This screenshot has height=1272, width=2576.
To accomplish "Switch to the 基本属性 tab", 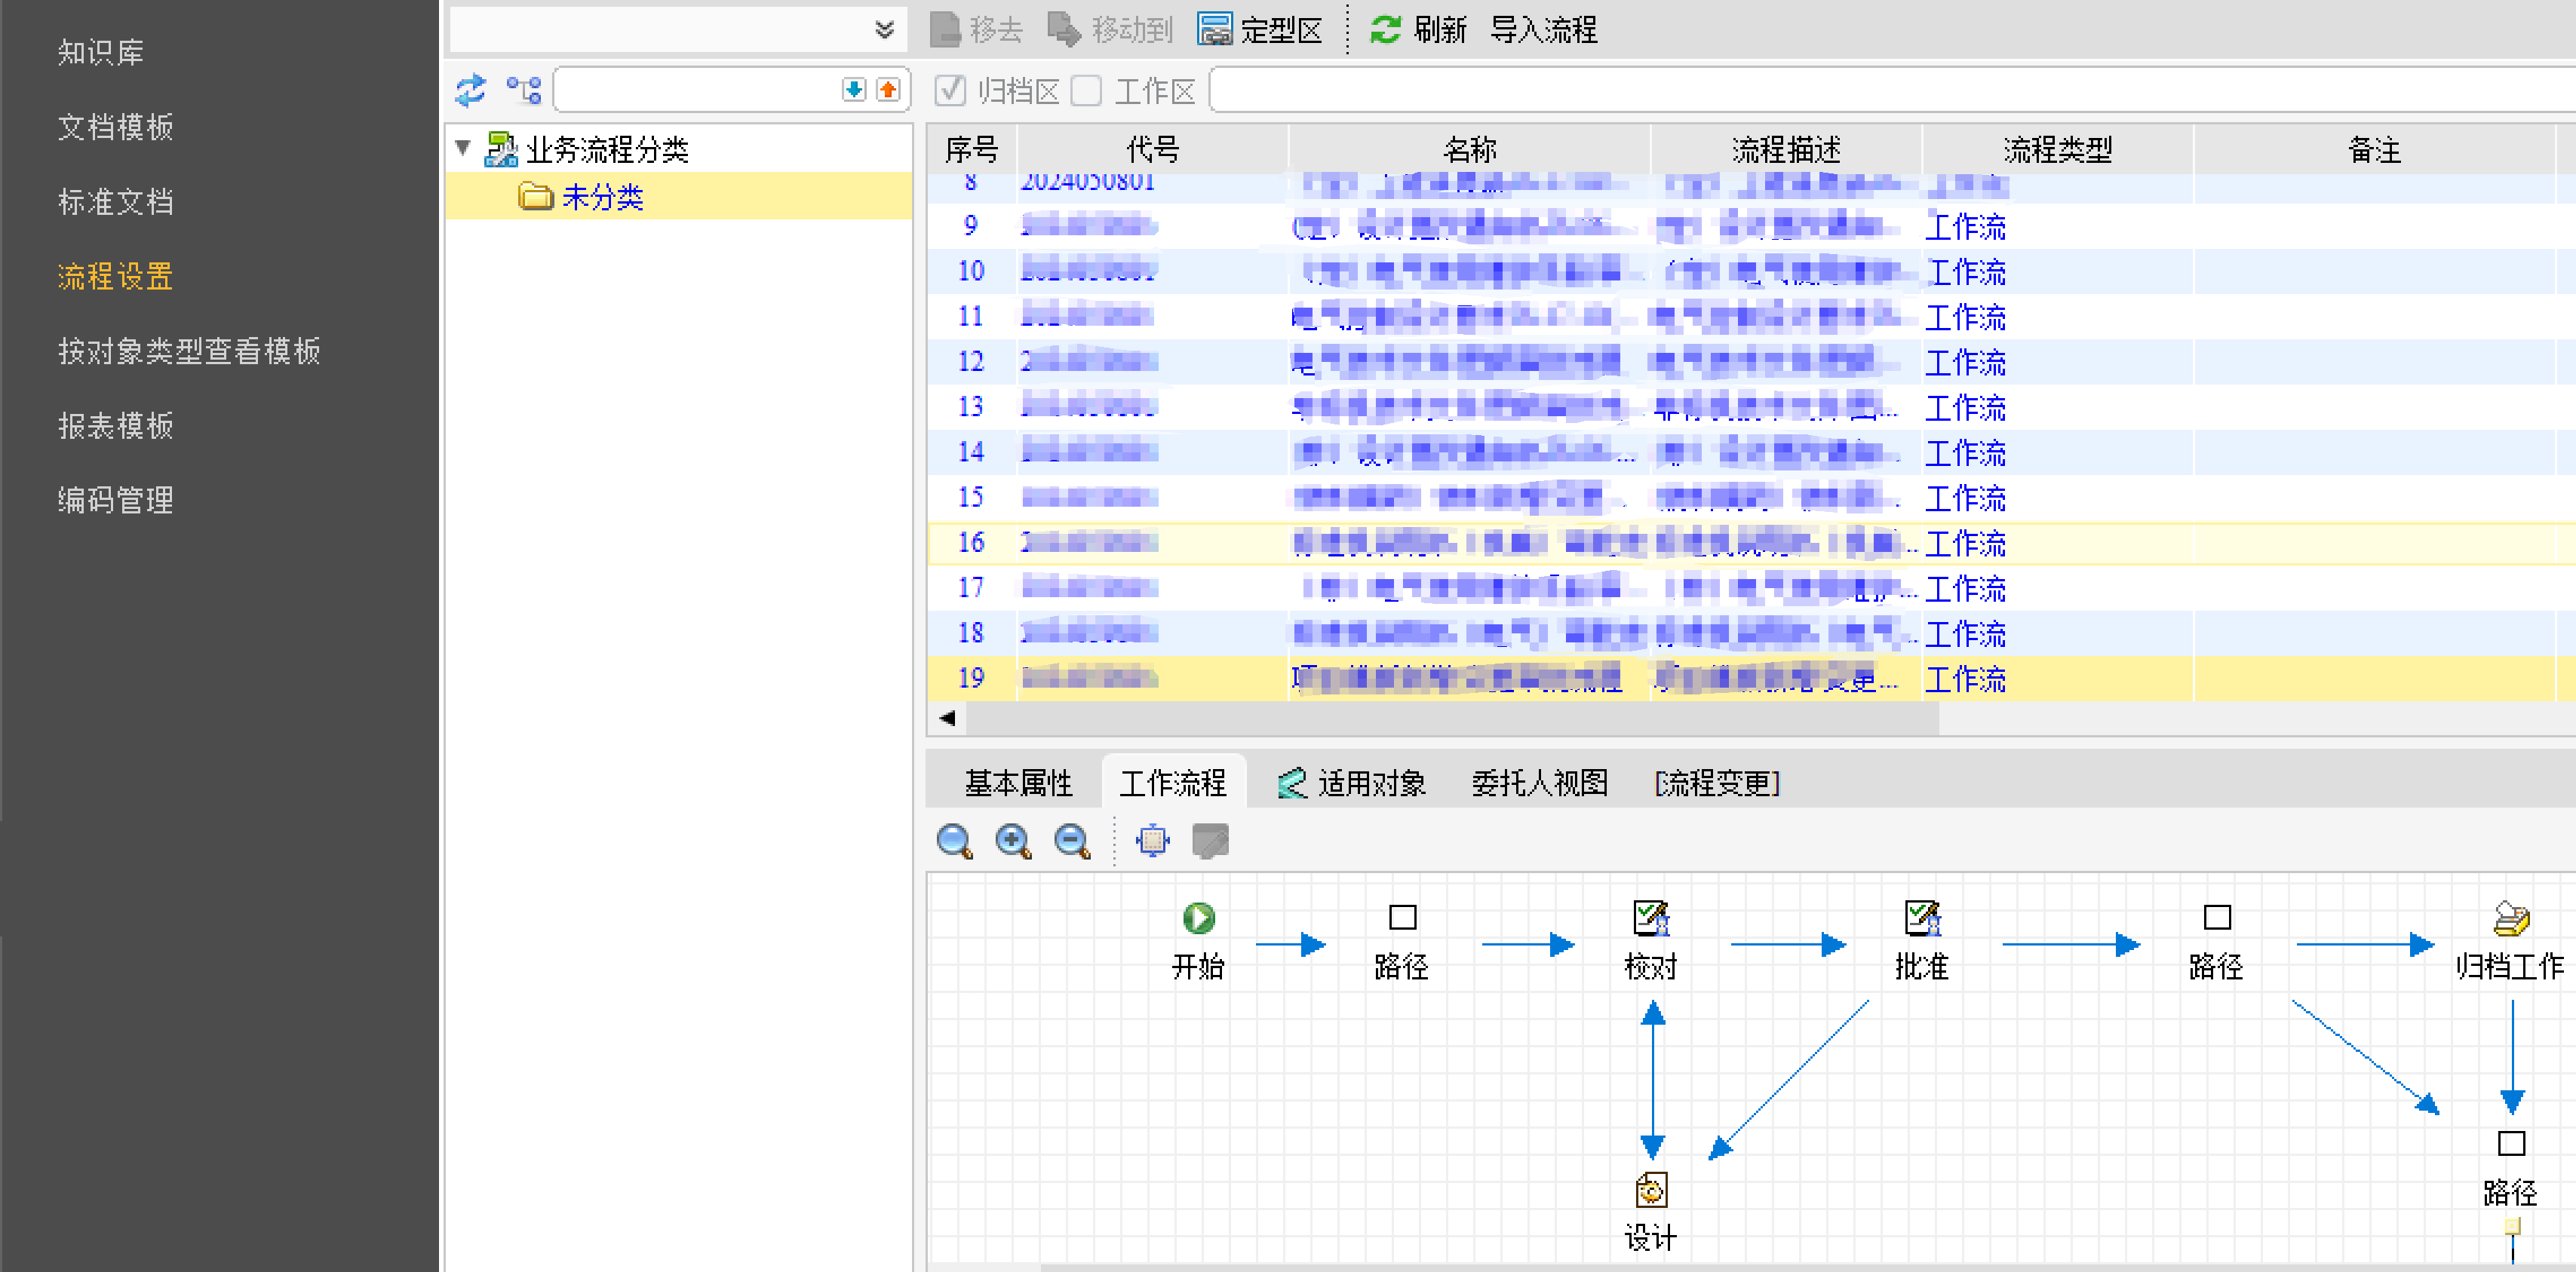I will [x=1017, y=783].
